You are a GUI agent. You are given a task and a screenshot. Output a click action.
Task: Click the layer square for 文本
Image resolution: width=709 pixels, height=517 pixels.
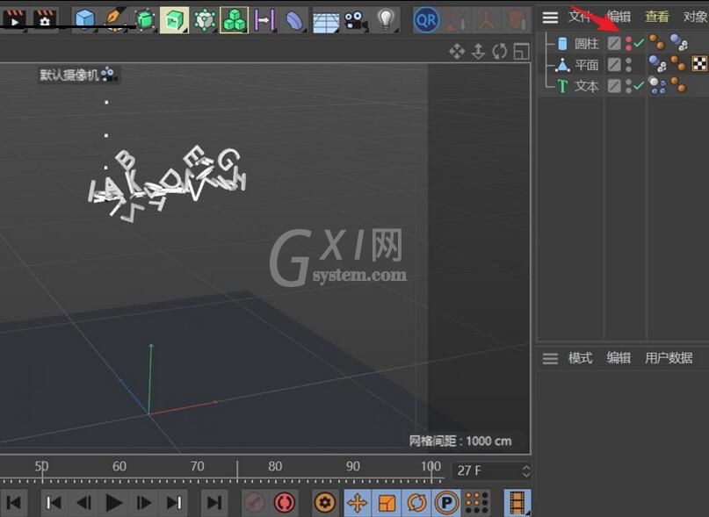pyautogui.click(x=614, y=85)
